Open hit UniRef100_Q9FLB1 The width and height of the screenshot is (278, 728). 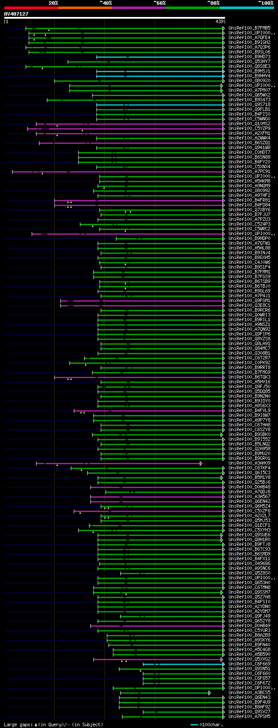pos(249,109)
